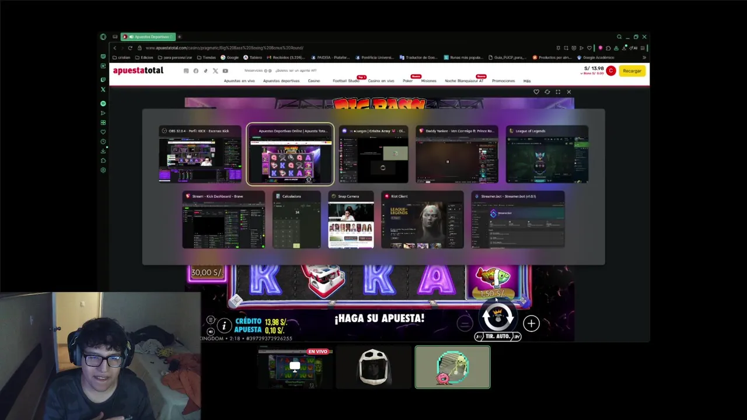Click the X (Twitter) icon in header
The width and height of the screenshot is (747, 420).
(215, 71)
